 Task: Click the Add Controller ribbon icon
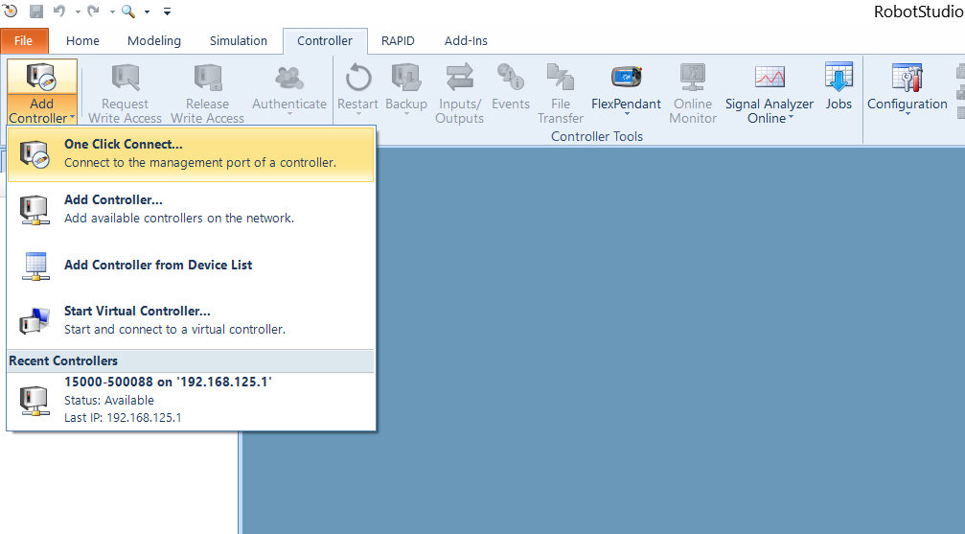[x=42, y=77]
